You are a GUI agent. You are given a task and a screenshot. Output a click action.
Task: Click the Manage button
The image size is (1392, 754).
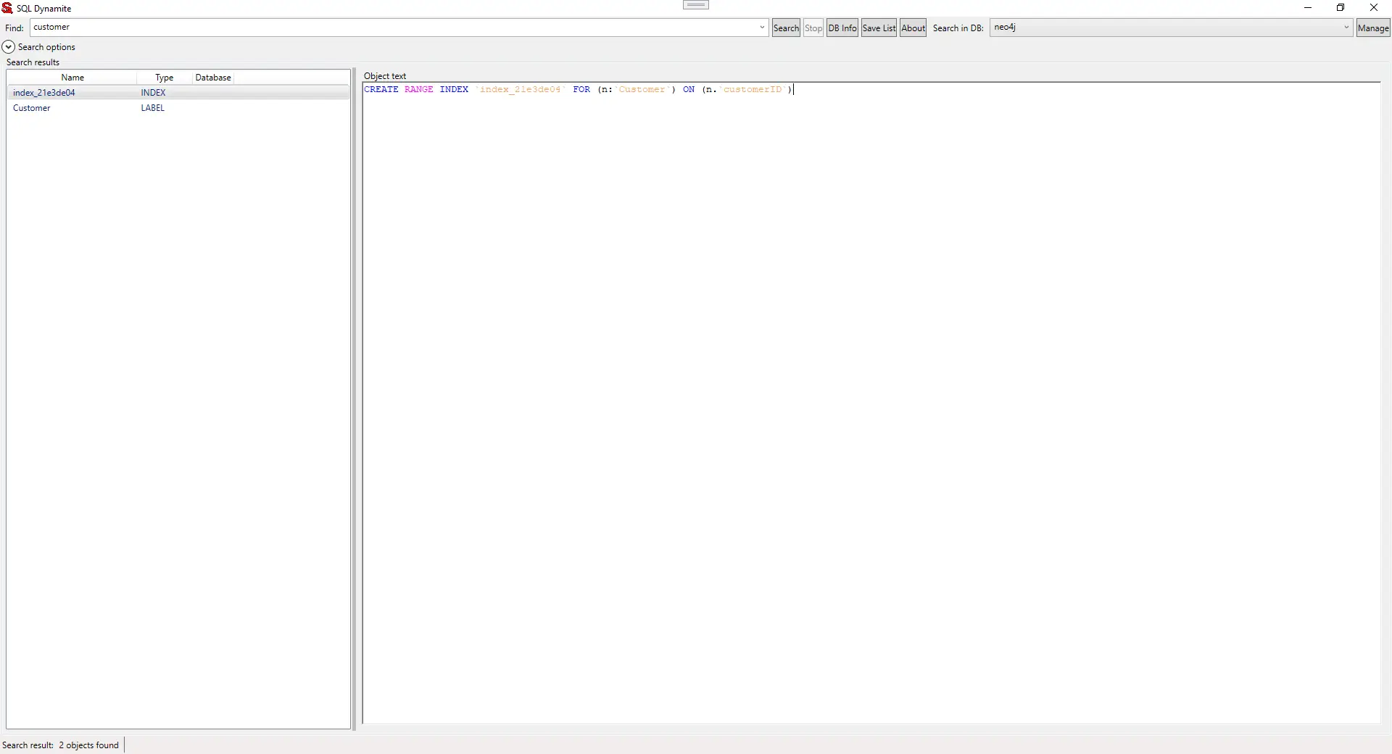(x=1373, y=28)
